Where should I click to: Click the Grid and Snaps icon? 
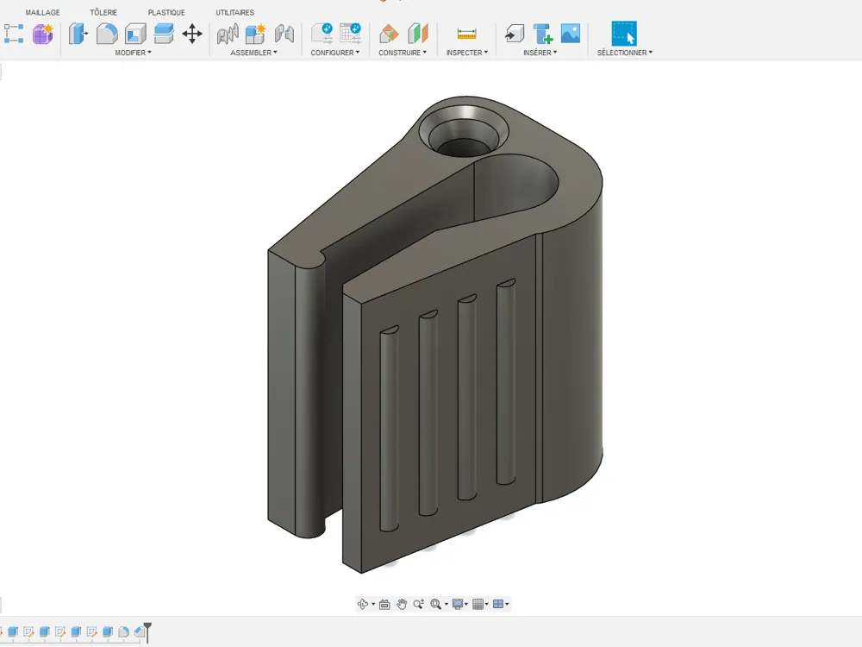point(478,604)
